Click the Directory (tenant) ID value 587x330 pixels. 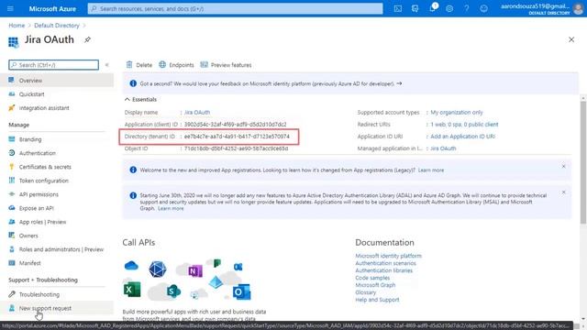(x=237, y=137)
